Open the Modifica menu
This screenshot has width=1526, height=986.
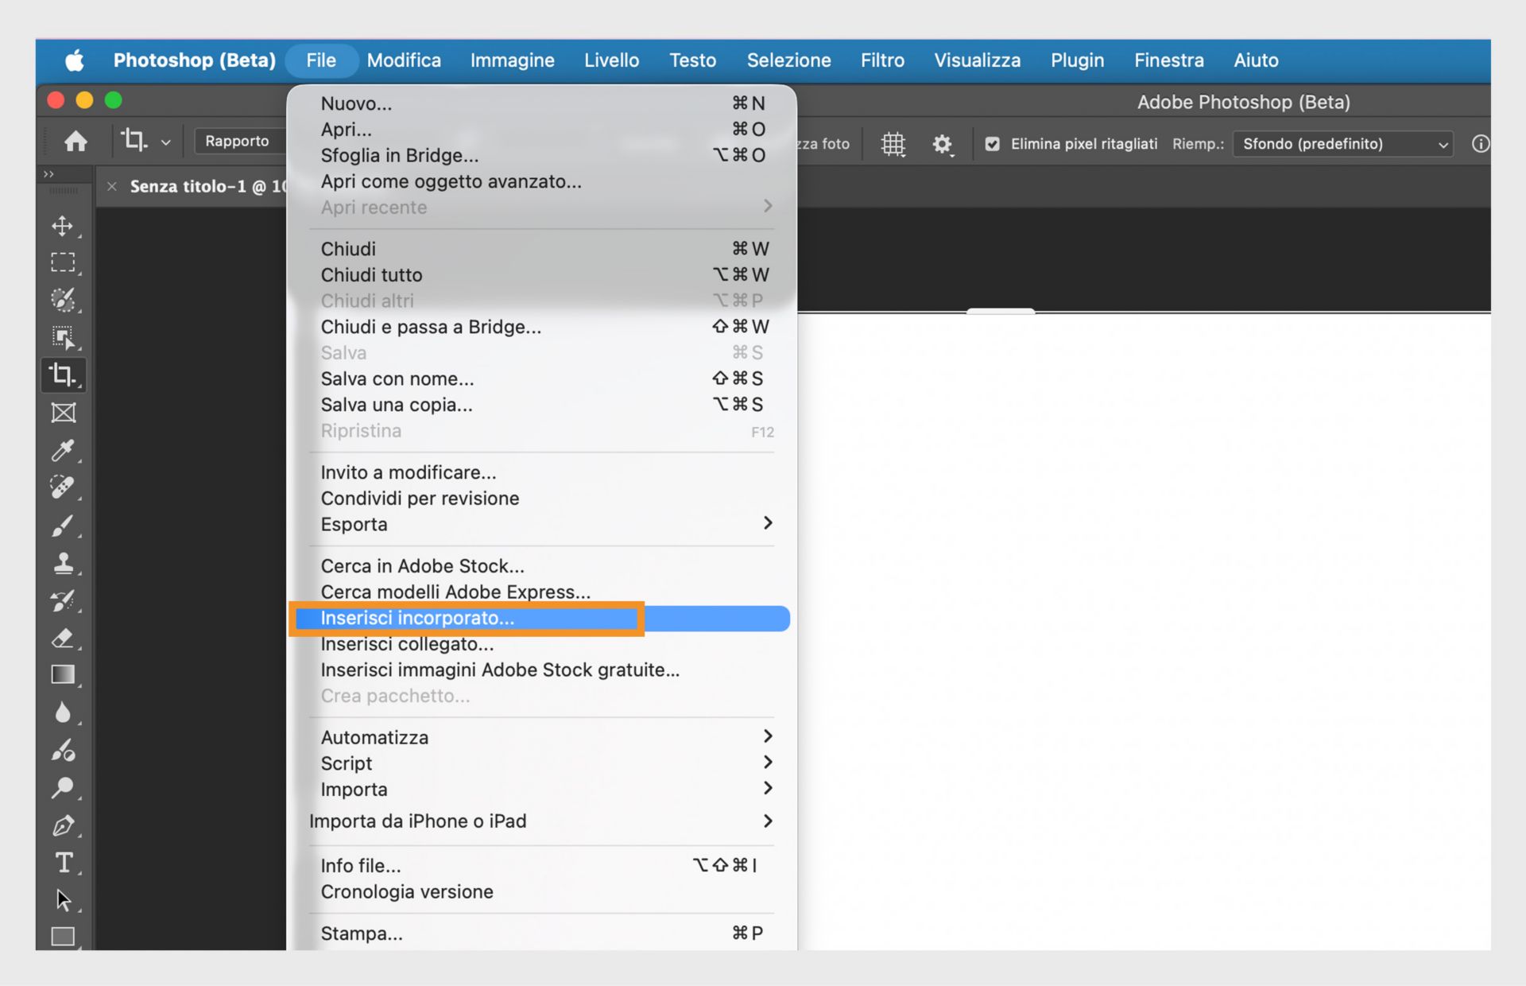click(404, 60)
